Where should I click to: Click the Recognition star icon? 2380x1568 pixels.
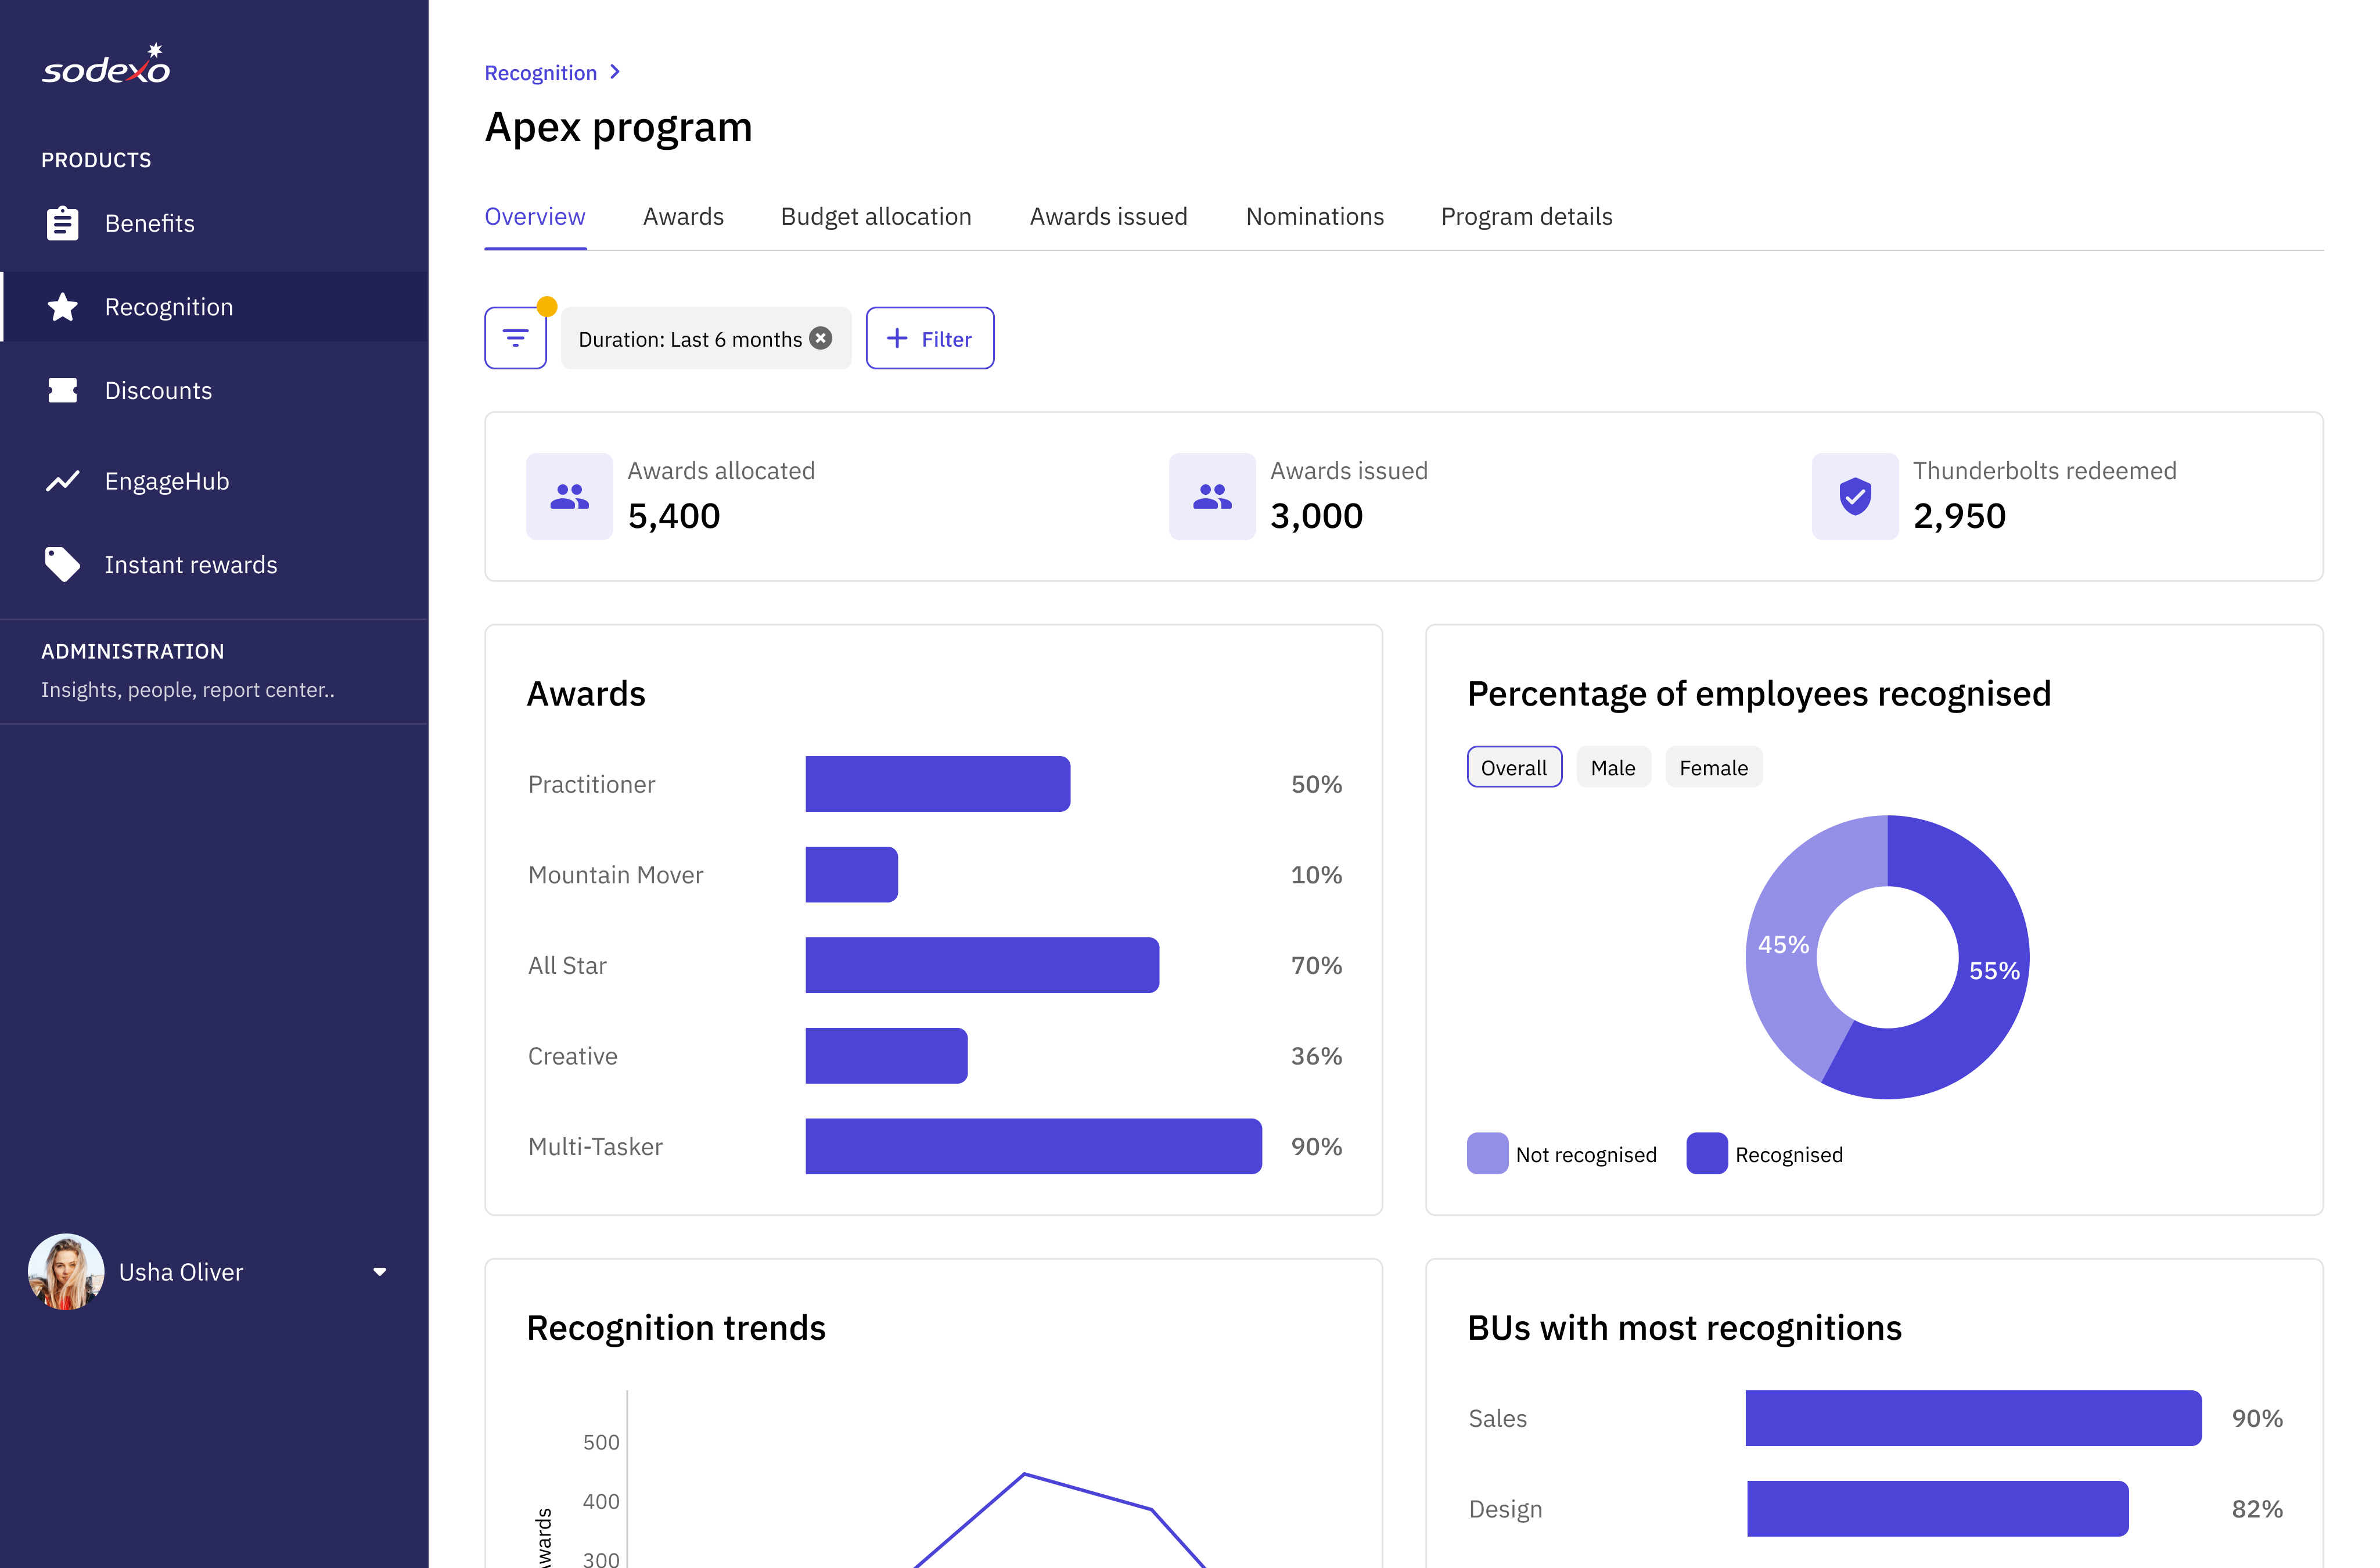coord(62,307)
